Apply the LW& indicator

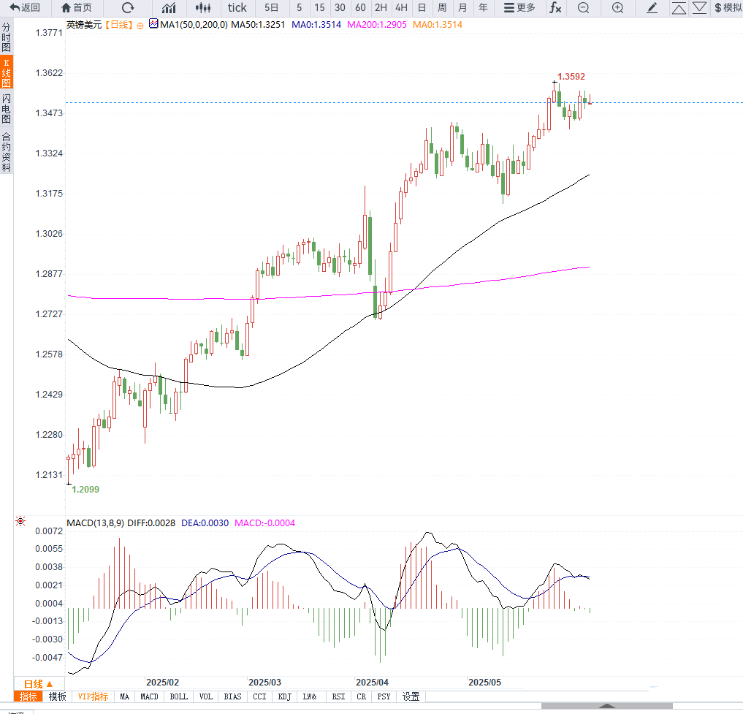coord(310,696)
